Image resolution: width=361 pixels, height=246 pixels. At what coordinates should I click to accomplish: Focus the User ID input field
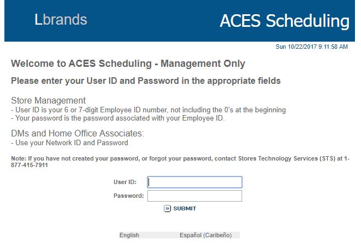pyautogui.click(x=194, y=182)
